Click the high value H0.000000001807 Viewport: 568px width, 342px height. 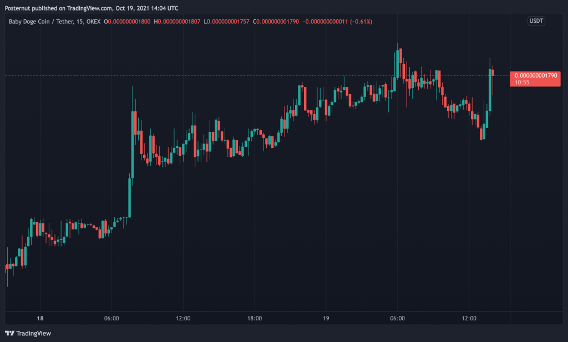coord(177,22)
